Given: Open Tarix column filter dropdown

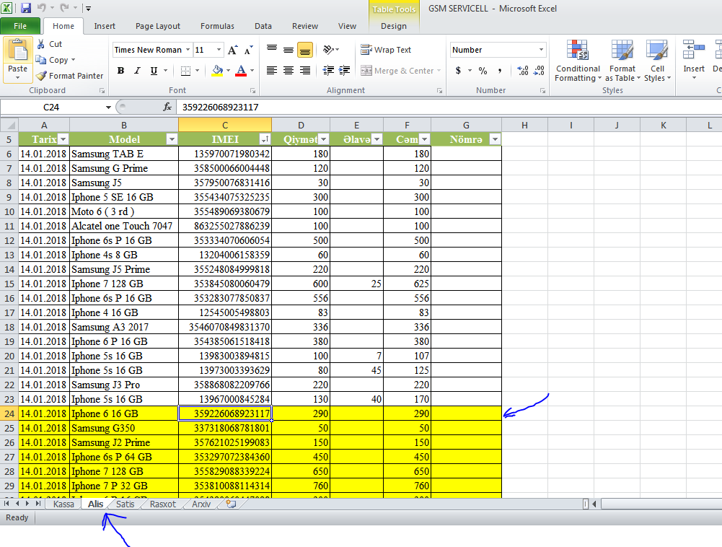Looking at the screenshot, I should click(63, 139).
